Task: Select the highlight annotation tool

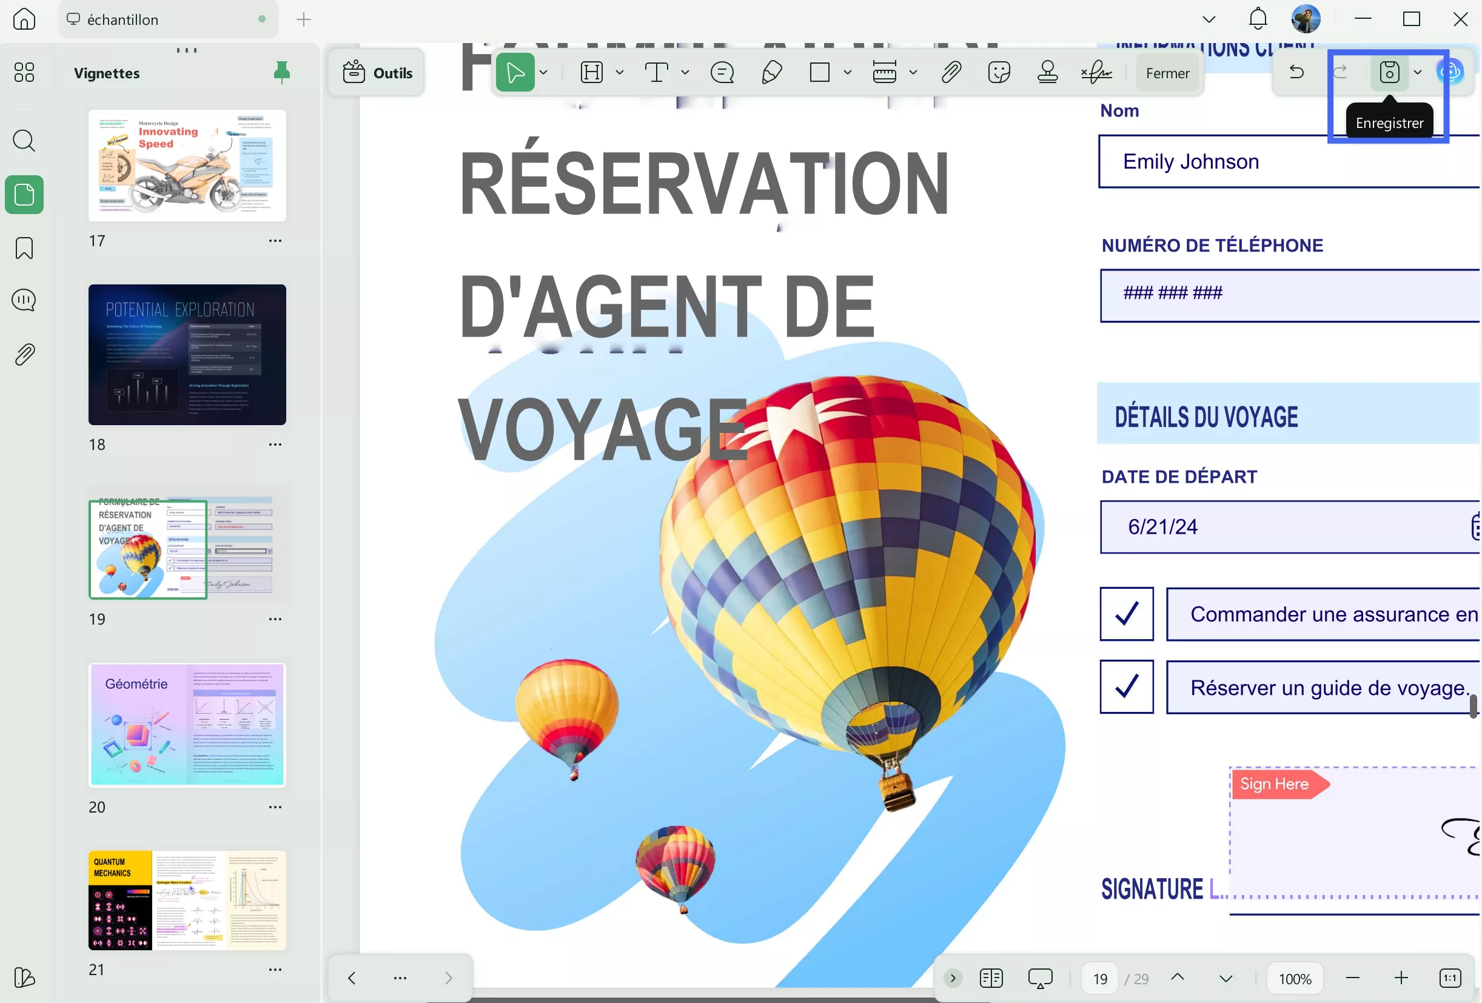Action: click(x=592, y=72)
